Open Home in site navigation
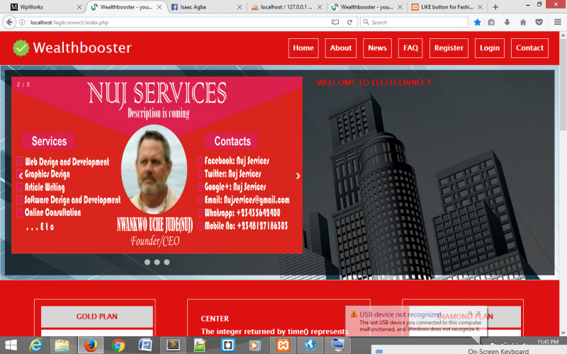The image size is (567, 354). click(303, 48)
